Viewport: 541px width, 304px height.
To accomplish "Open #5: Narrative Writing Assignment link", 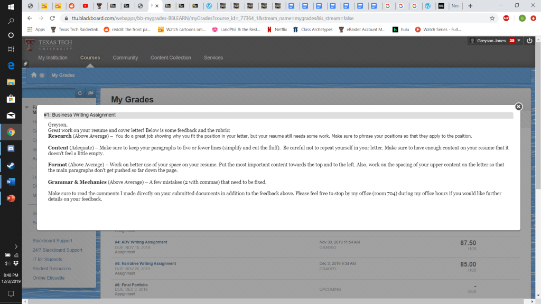I will tap(145, 263).
